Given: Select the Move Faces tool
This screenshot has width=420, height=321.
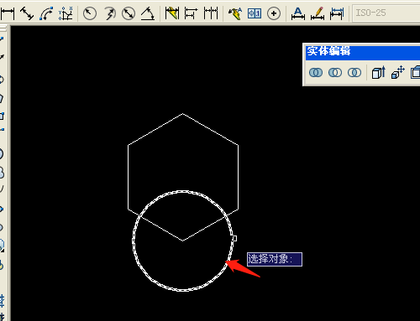Looking at the screenshot, I should [398, 73].
